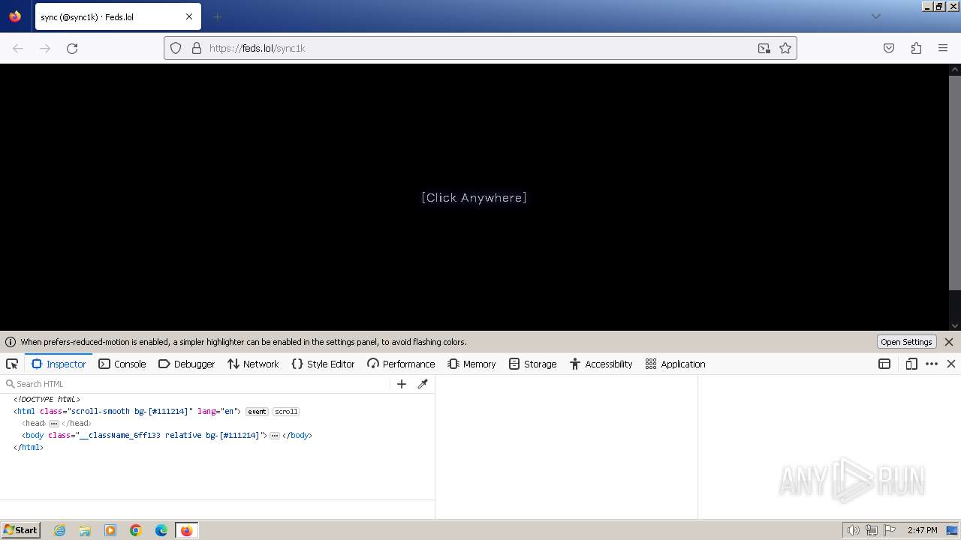Open volume control in system tray
The image size is (961, 540).
tap(853, 530)
